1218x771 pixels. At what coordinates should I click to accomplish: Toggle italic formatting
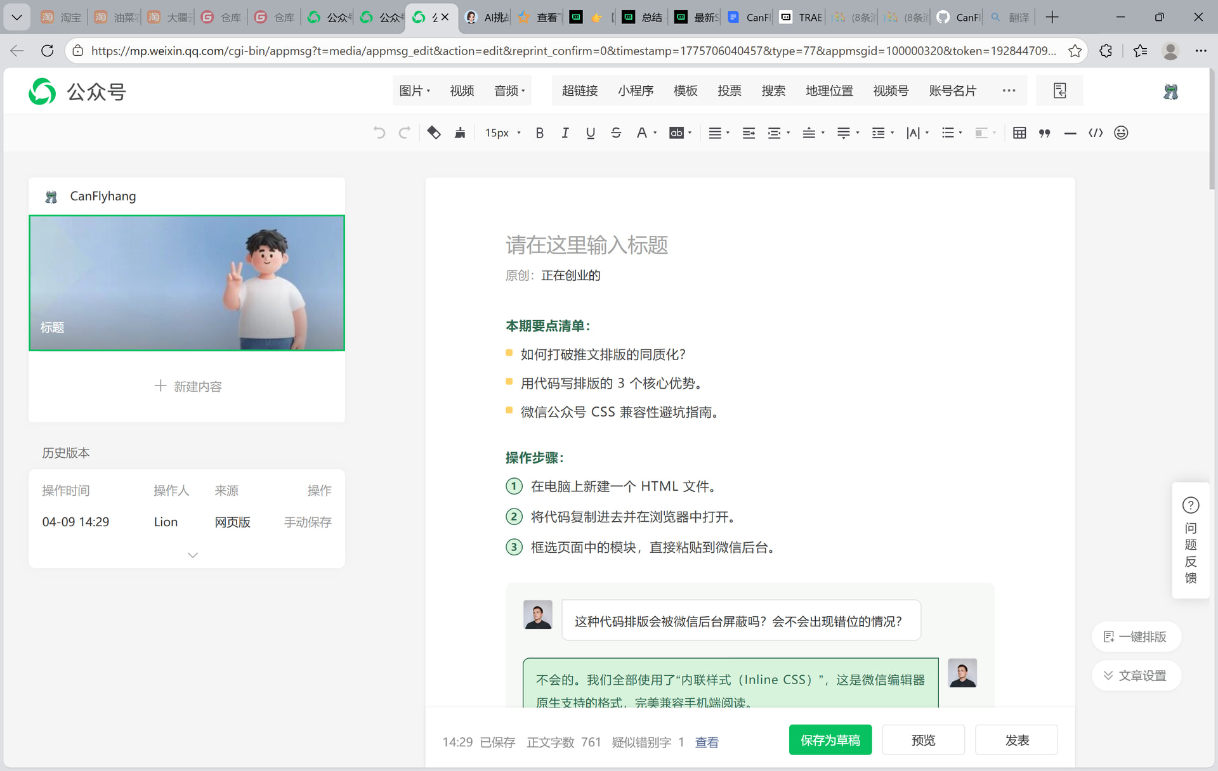pos(565,133)
